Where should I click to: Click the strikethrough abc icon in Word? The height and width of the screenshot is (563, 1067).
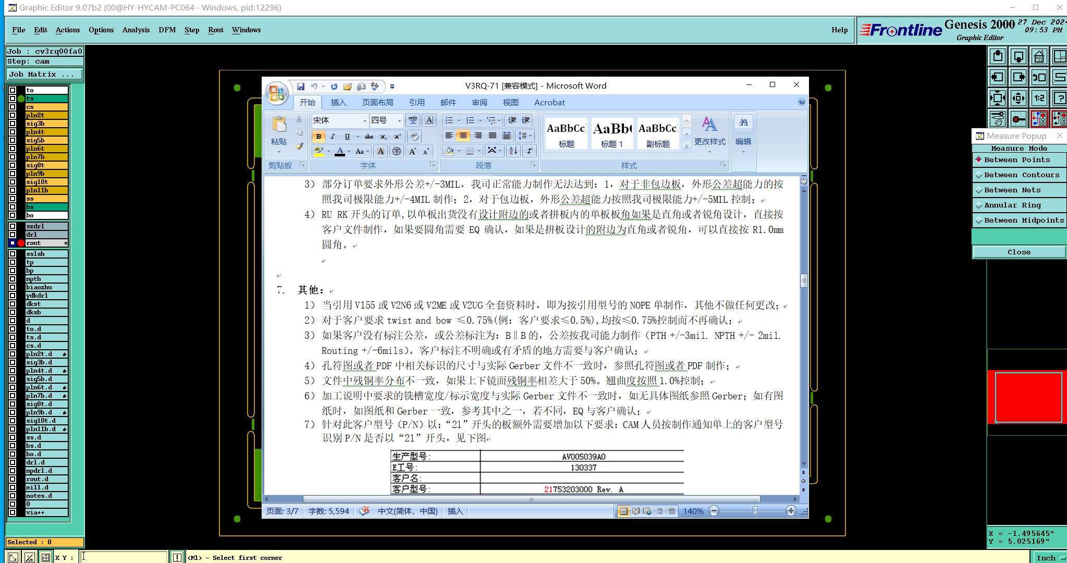[x=369, y=137]
